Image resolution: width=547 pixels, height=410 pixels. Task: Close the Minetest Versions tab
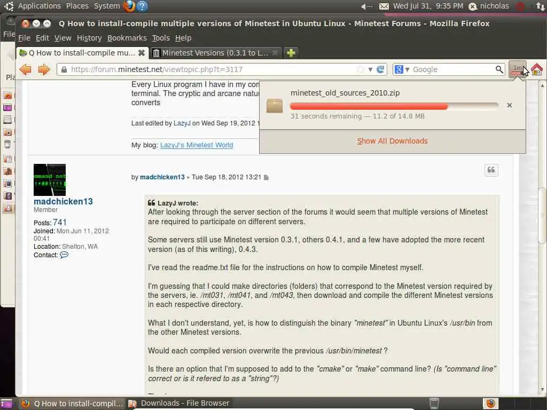(275, 53)
